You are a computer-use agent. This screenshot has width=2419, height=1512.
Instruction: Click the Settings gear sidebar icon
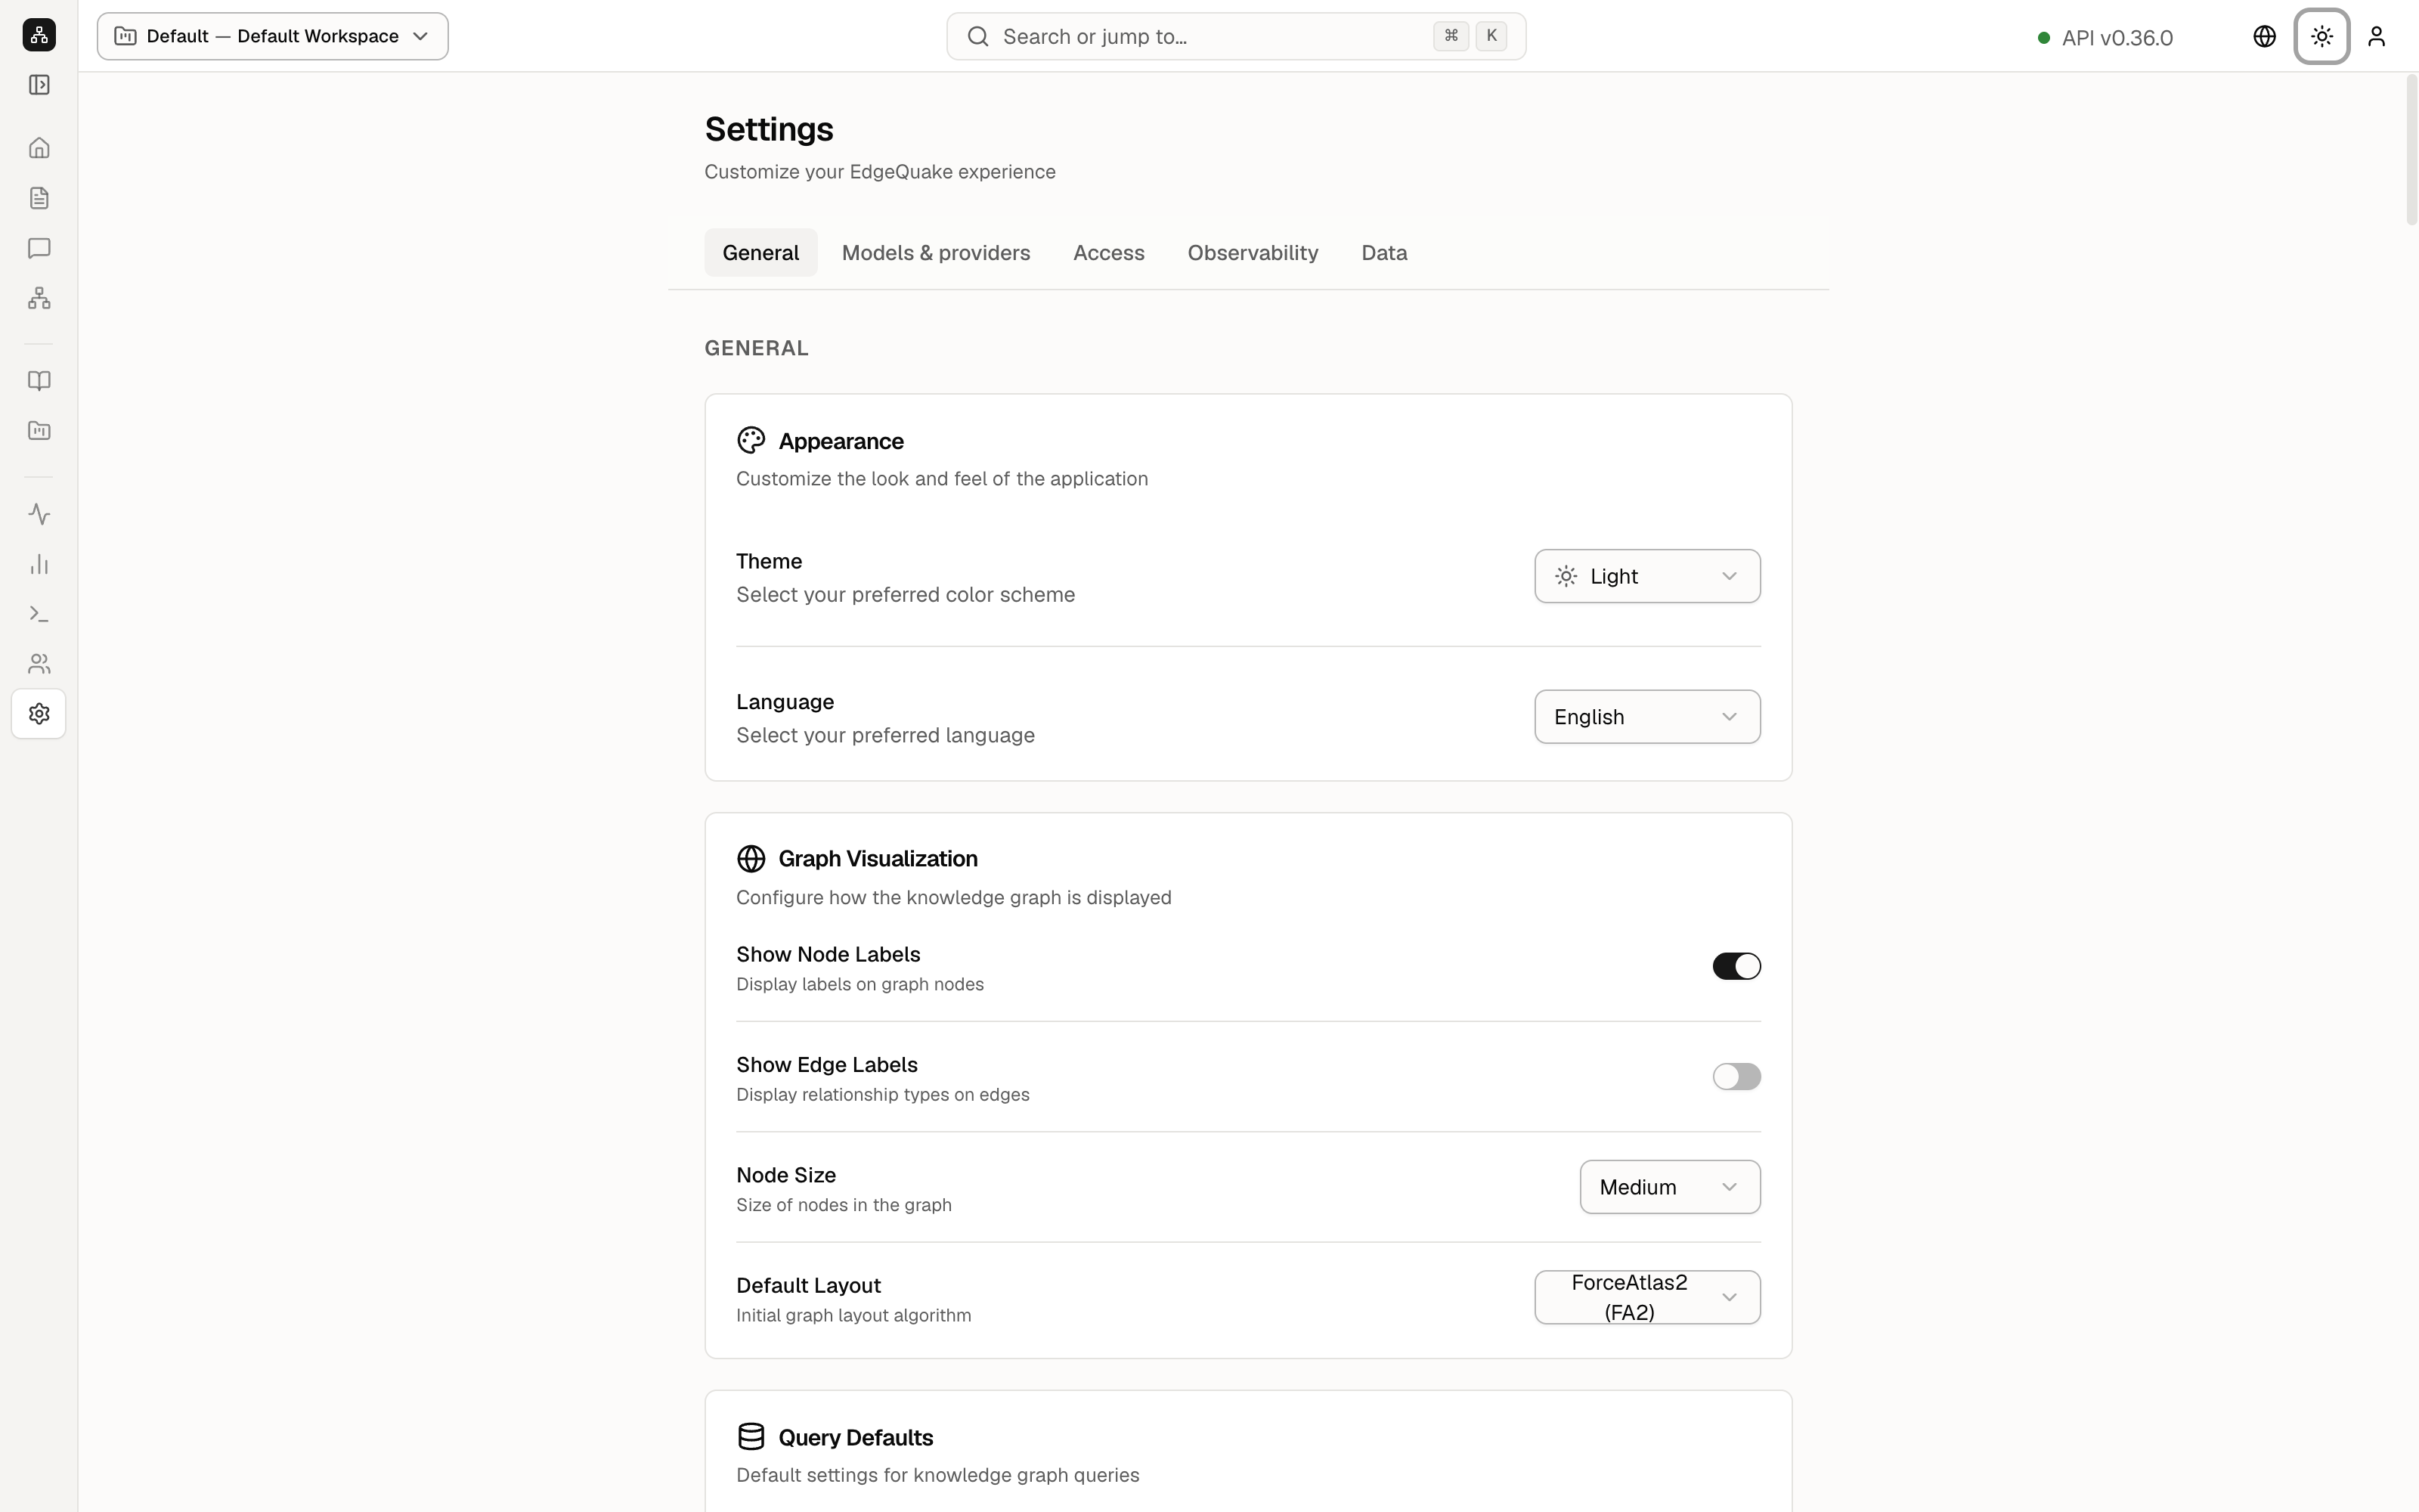[39, 714]
